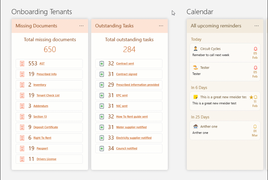Open the Outstanding Tasks ellipsis menu
The width and height of the screenshot is (268, 180).
coord(161,26)
